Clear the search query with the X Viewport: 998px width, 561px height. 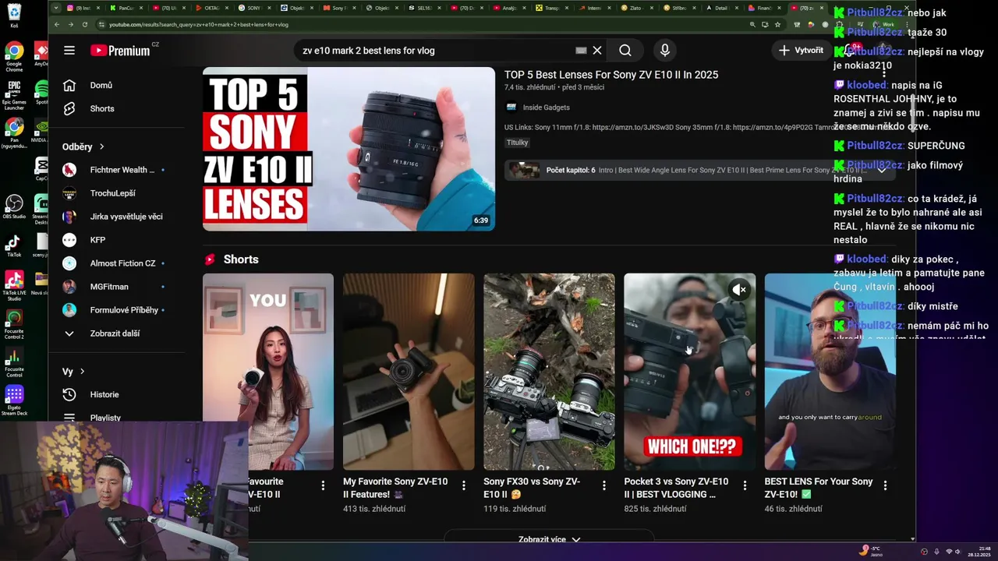[597, 50]
